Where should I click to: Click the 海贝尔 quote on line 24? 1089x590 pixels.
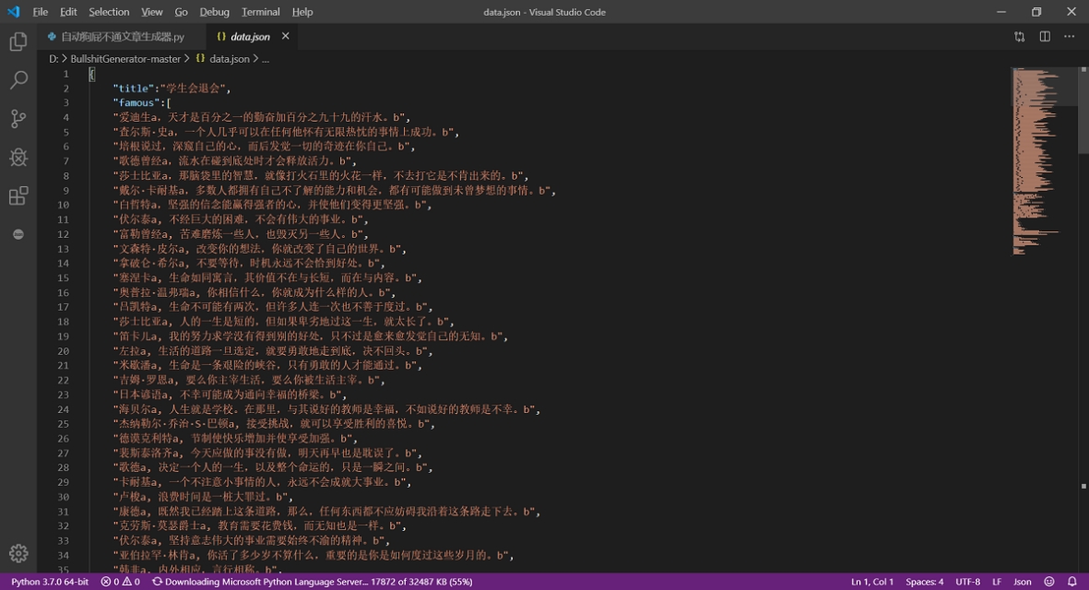tap(326, 408)
